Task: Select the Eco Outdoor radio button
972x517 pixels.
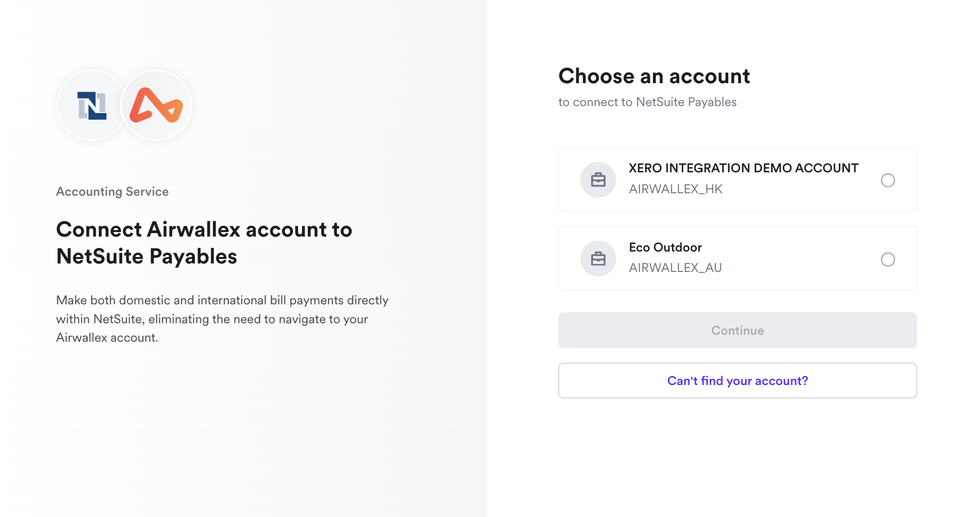Action: pos(888,259)
